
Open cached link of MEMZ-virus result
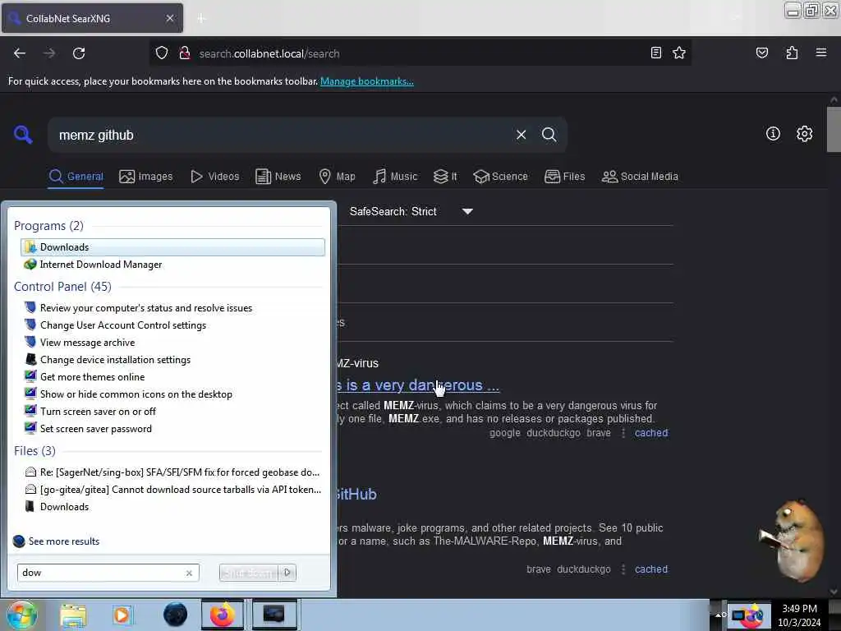coord(651,433)
